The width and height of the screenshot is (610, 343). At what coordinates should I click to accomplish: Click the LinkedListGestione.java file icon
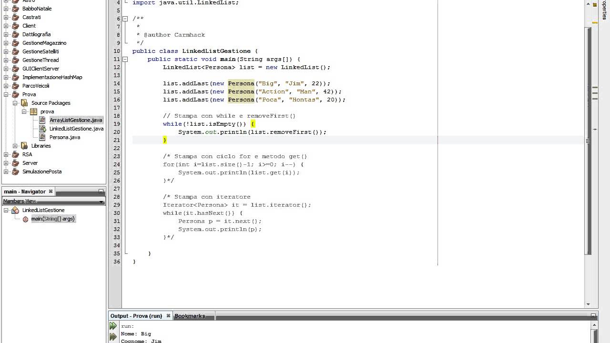tap(42, 129)
